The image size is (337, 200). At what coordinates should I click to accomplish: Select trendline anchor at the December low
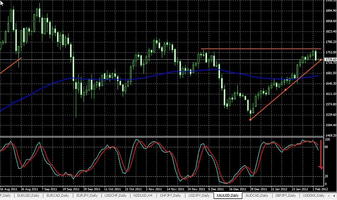pos(250,120)
